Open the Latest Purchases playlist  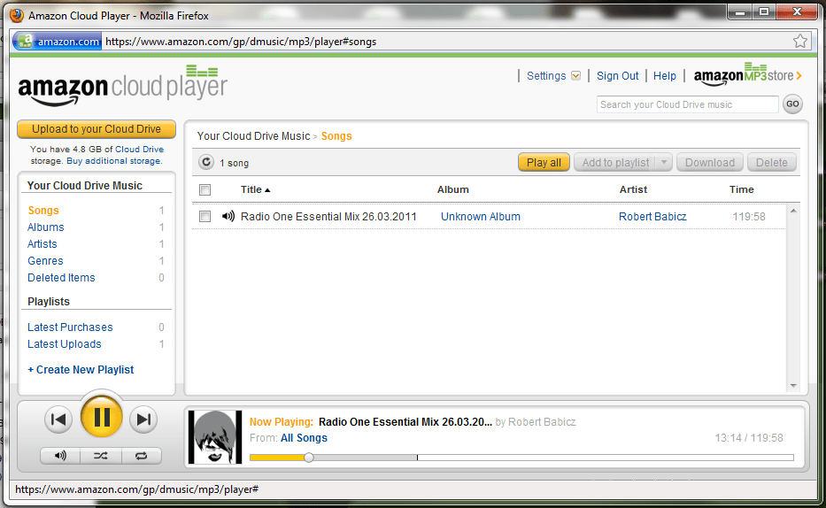tap(70, 327)
